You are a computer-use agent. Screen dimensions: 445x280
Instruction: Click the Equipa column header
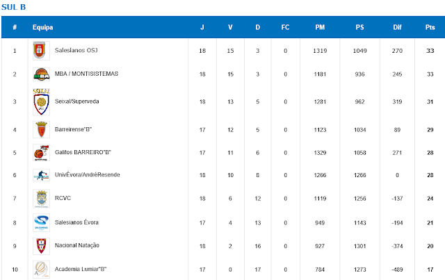click(x=42, y=27)
